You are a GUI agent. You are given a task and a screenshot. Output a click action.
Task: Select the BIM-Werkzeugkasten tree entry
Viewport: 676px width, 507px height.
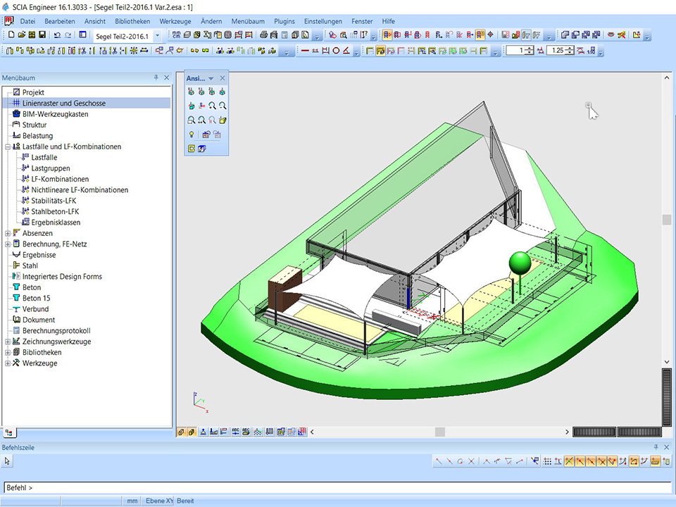(55, 114)
